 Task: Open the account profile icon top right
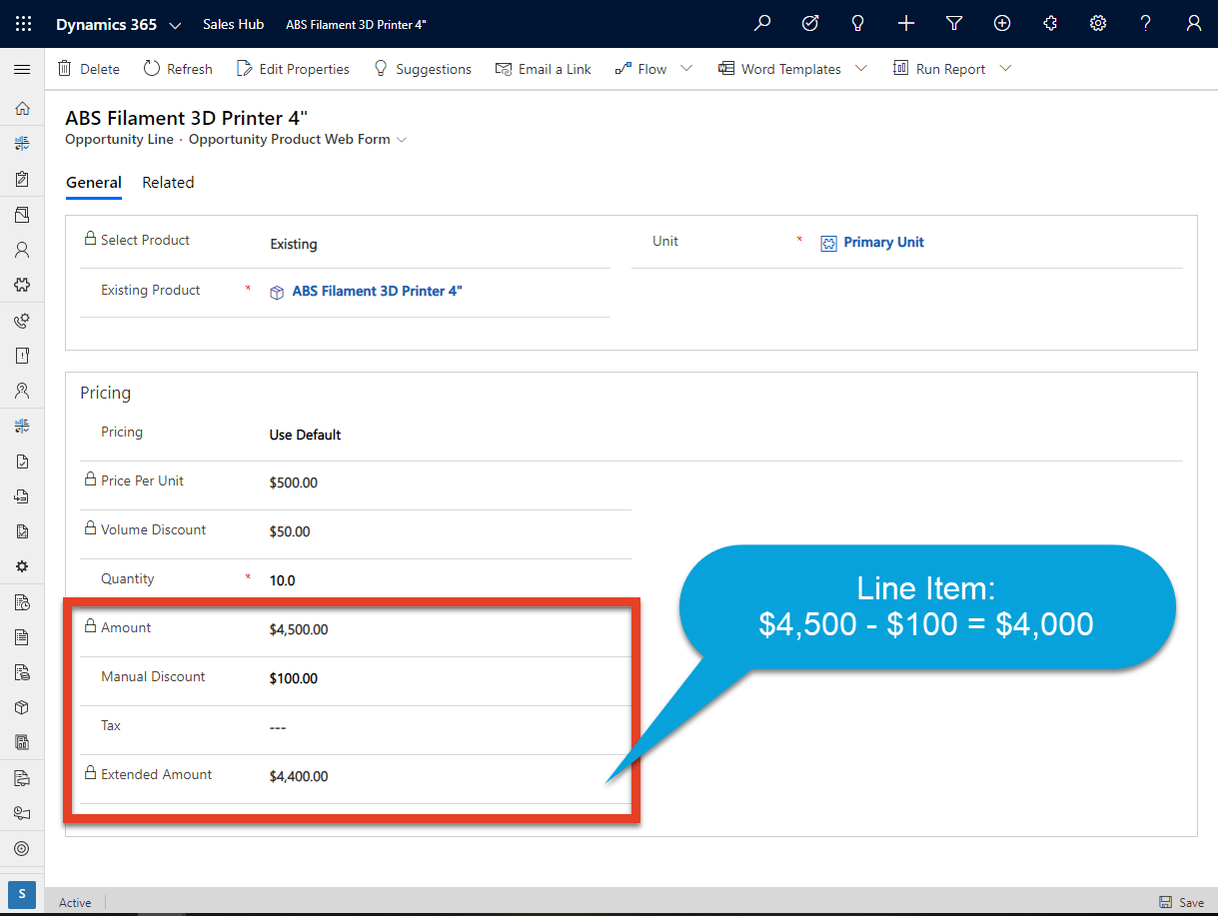click(x=1193, y=23)
